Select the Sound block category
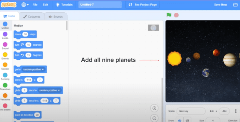Screen dimensions: 240x122 coord(5,46)
